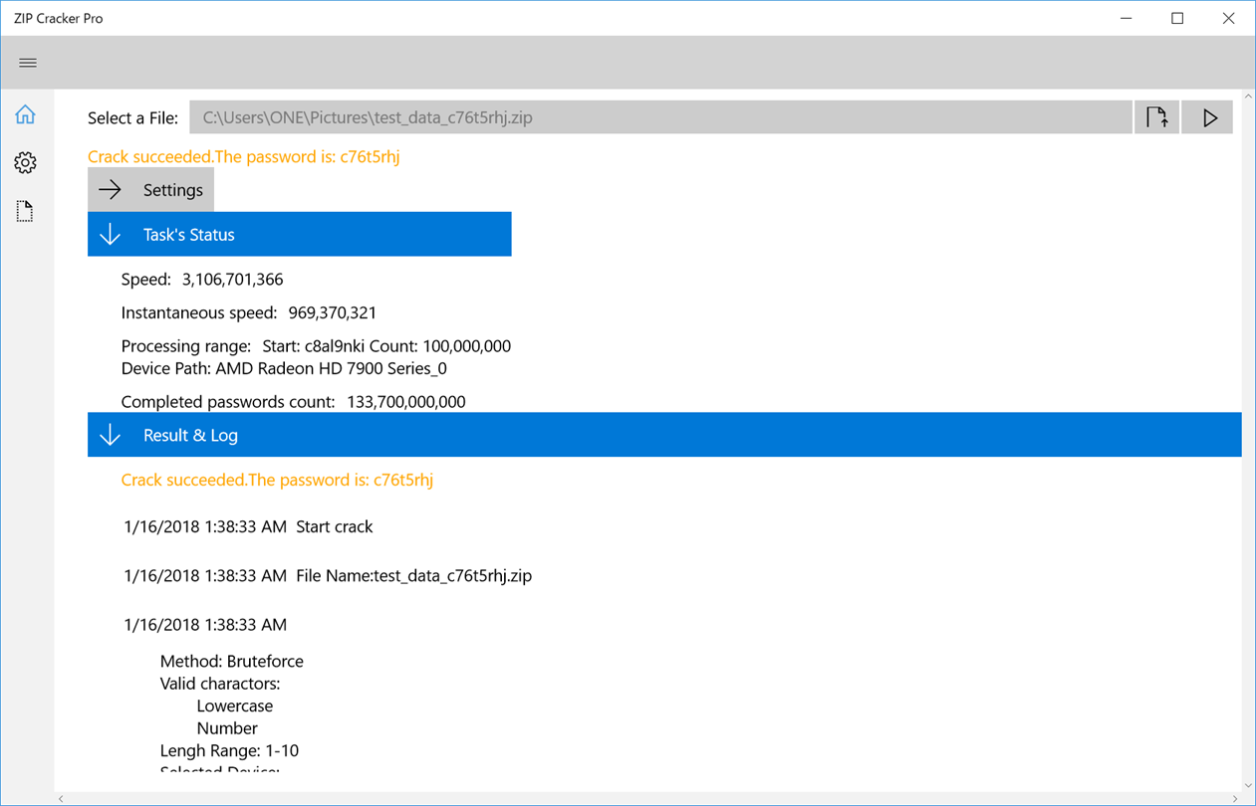
Task: Collapse the Task's Status section
Action: (x=300, y=234)
